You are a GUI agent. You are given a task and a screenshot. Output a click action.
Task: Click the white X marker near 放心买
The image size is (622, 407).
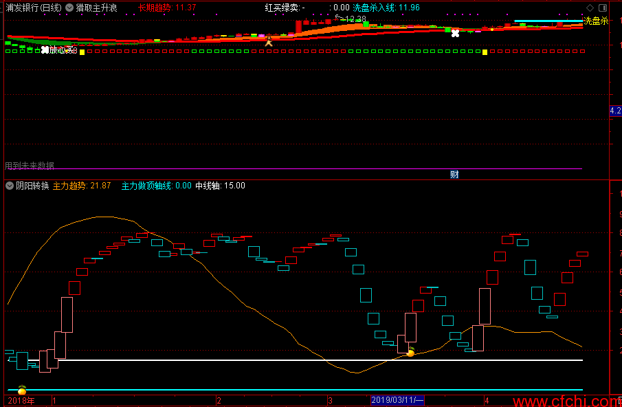coord(45,50)
